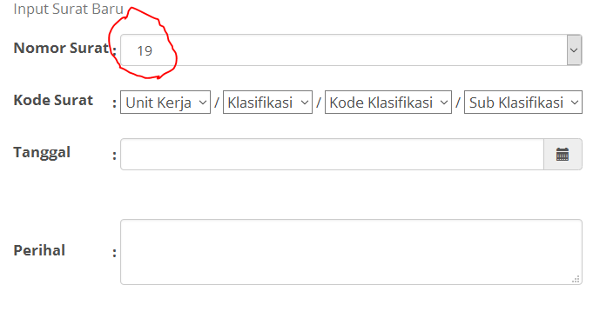The height and width of the screenshot is (318, 593).
Task: Click the Unit Kerja chevron arrow
Action: click(x=203, y=103)
